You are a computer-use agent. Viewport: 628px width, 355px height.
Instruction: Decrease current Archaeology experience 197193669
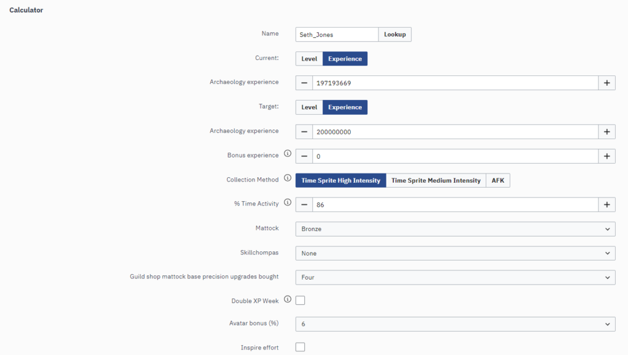coord(304,83)
